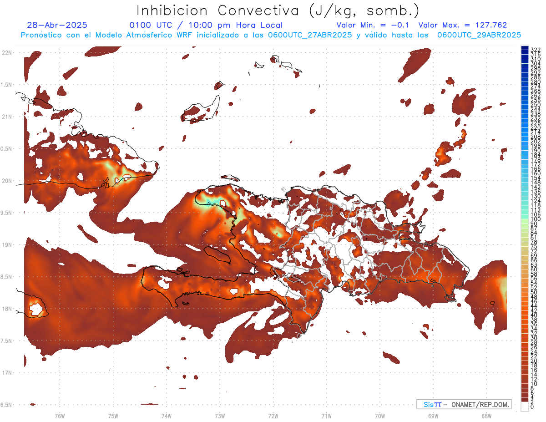Click the time "0100 UTC / 10:00 pm Hora Local"
546x422 pixels.
click(x=206, y=25)
